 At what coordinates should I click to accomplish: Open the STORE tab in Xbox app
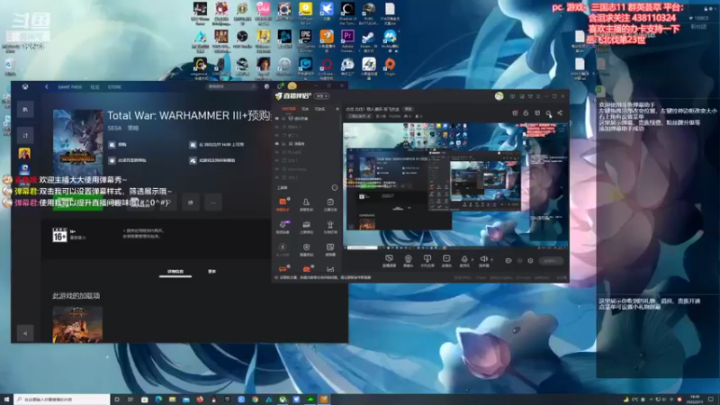tap(115, 86)
